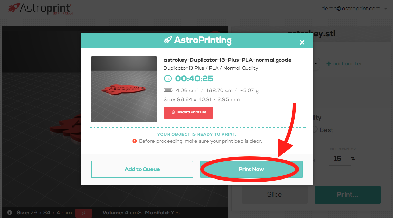This screenshot has height=218, width=393.
Task: Click the Slice button
Action: tap(274, 194)
